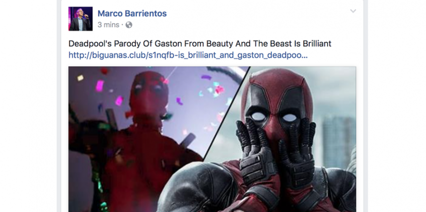Screen dimensions: 426x212
Task: Follow the biguanas.club shared URL
Action: pyautogui.click(x=188, y=55)
